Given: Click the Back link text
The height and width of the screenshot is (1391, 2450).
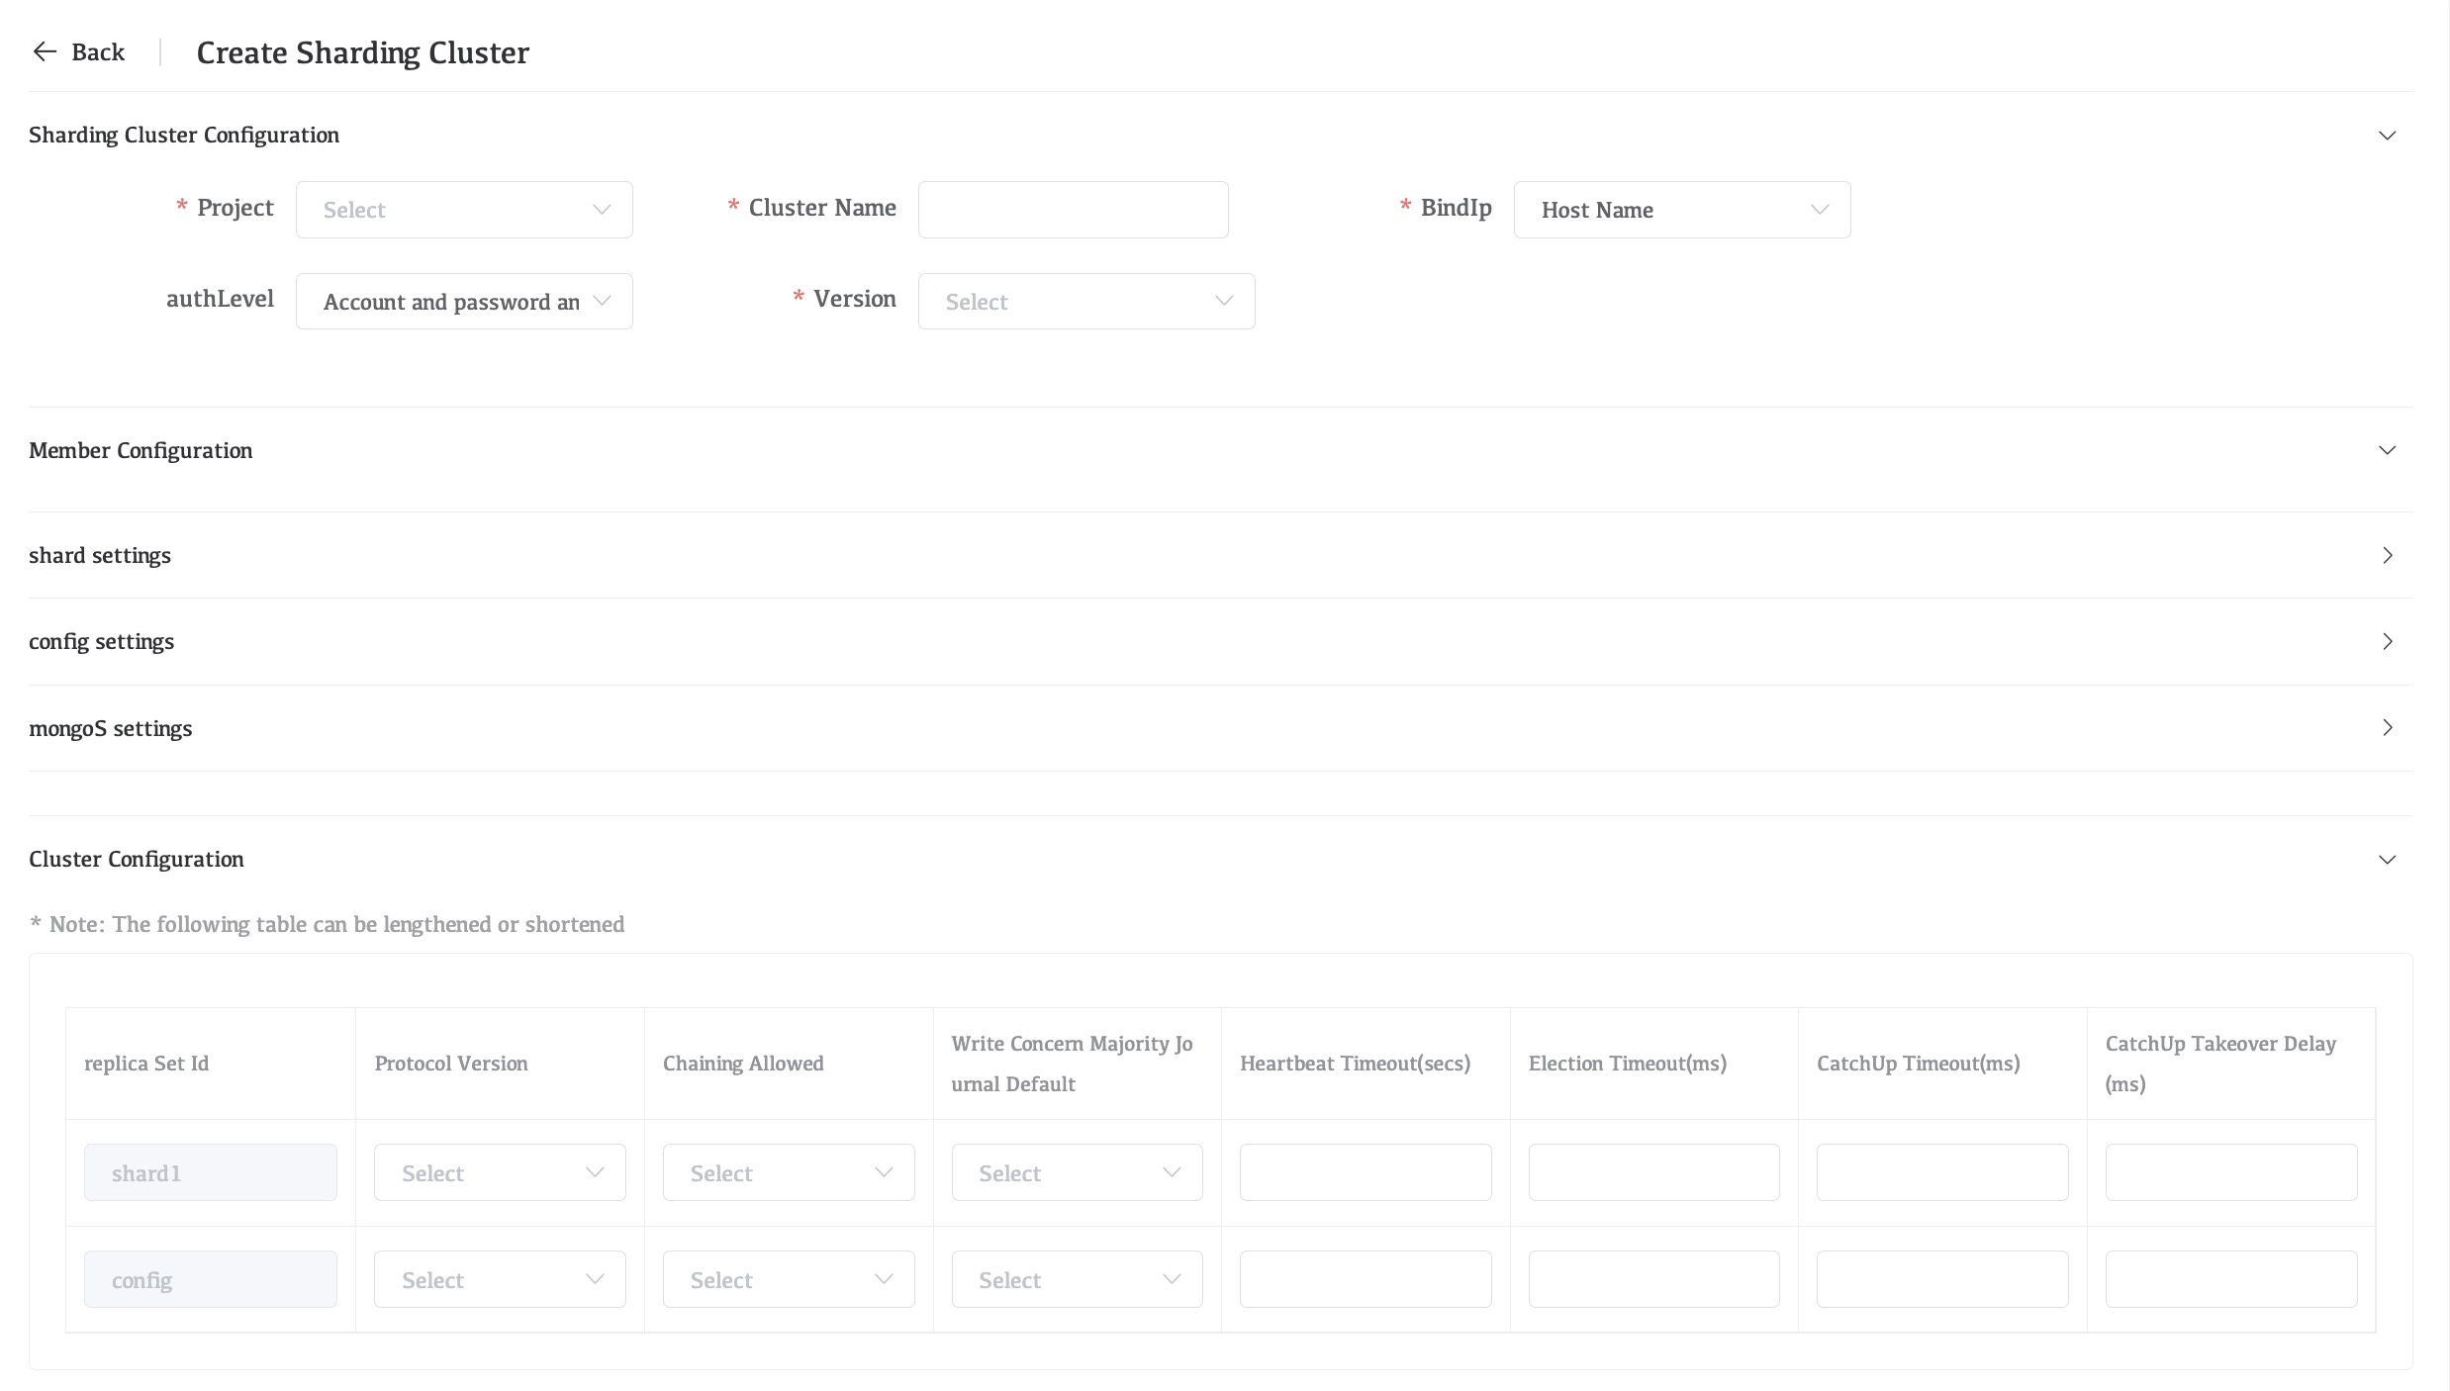Looking at the screenshot, I should pyautogui.click(x=98, y=51).
